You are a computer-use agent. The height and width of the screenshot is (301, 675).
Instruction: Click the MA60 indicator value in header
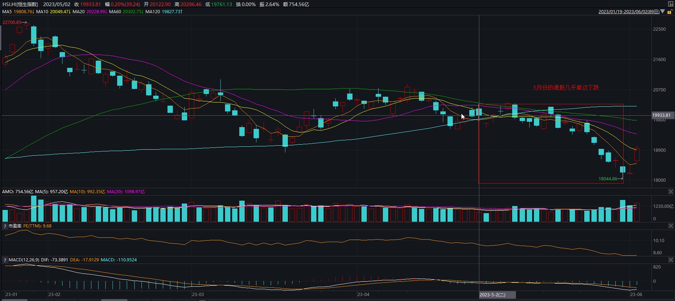coord(132,12)
